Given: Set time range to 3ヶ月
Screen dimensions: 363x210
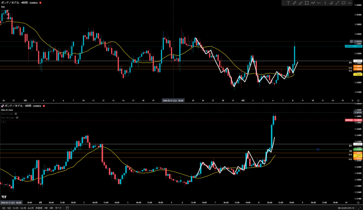Looking at the screenshot, I should coord(23,208).
